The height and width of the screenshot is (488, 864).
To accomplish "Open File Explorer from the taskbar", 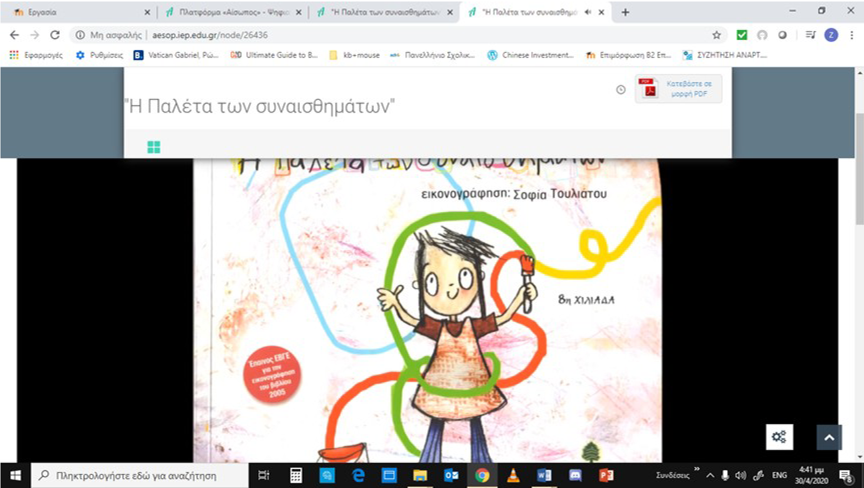I will [420, 475].
